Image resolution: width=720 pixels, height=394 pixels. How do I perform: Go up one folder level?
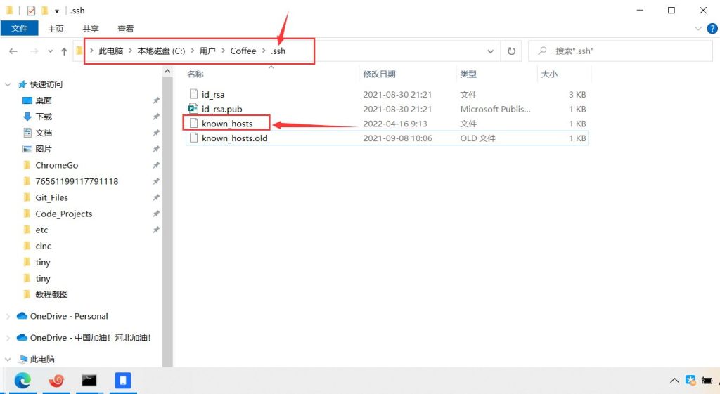[64, 51]
